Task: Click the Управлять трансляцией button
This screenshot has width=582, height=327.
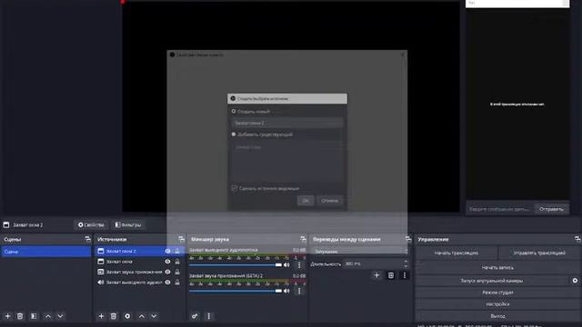Action: 539,253
